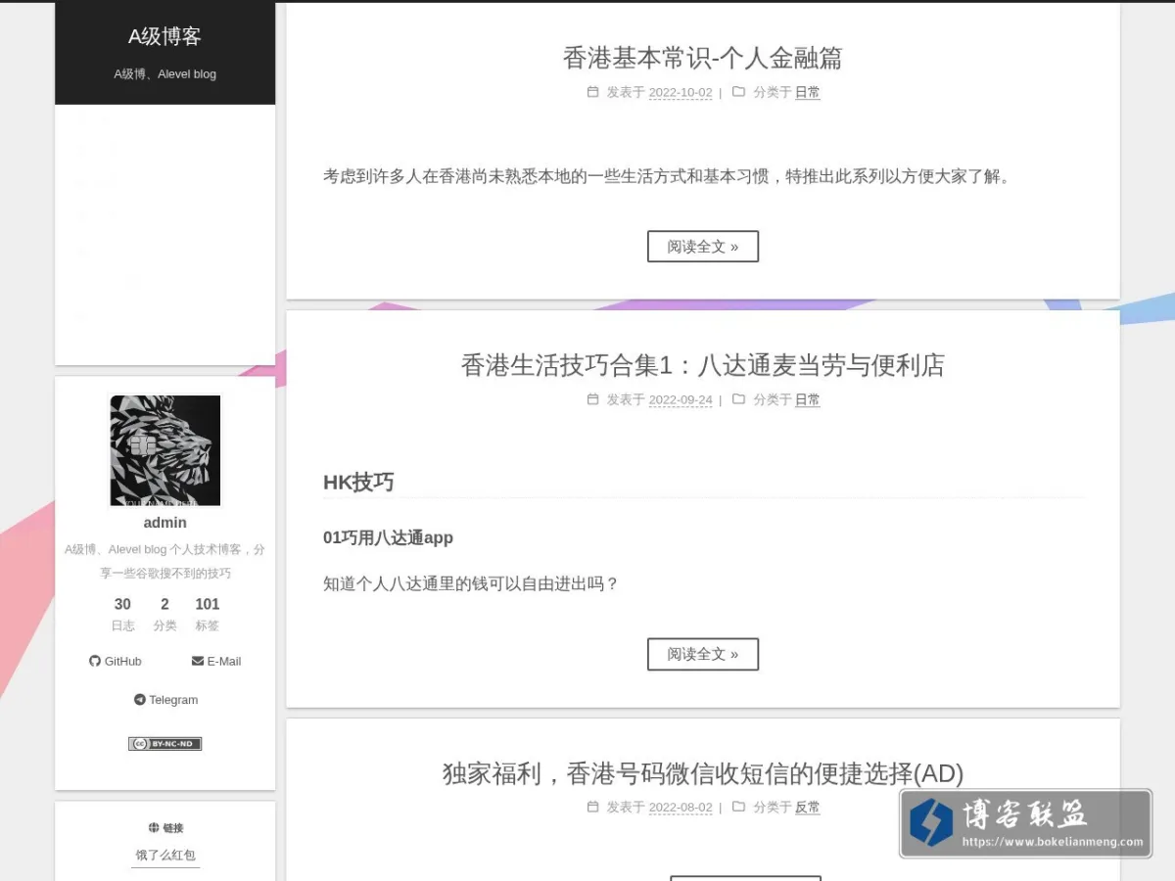Image resolution: width=1175 pixels, height=881 pixels.
Task: Click calendar icon beside 2022-09-24
Action: pos(592,399)
